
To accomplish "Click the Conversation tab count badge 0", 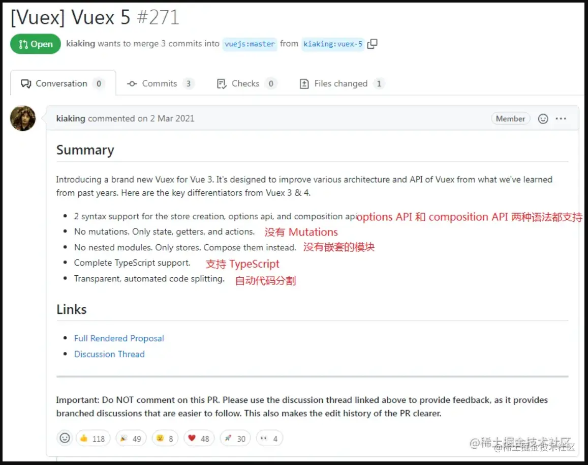I will coord(99,84).
